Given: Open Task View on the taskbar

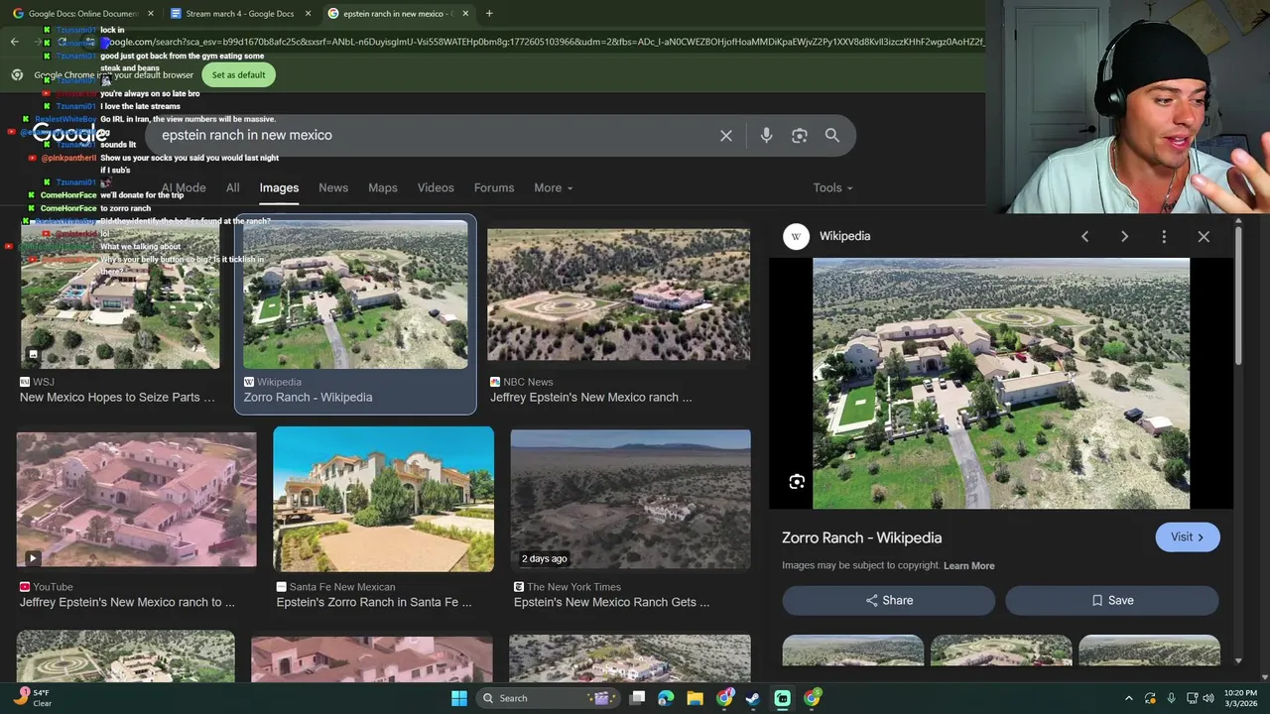Looking at the screenshot, I should pyautogui.click(x=638, y=698).
